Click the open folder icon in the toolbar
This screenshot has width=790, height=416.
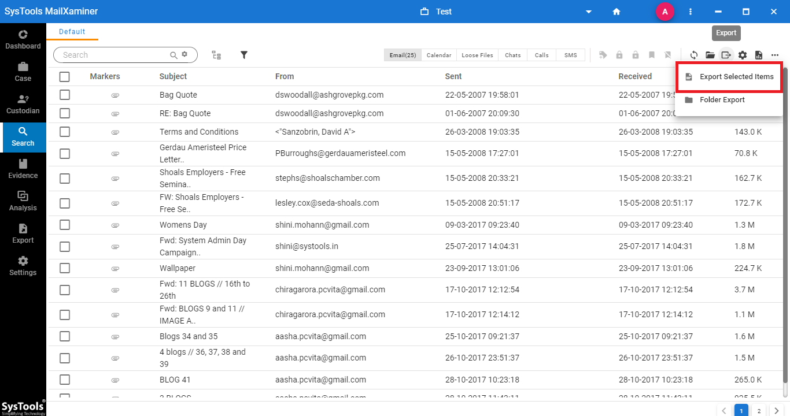point(710,55)
